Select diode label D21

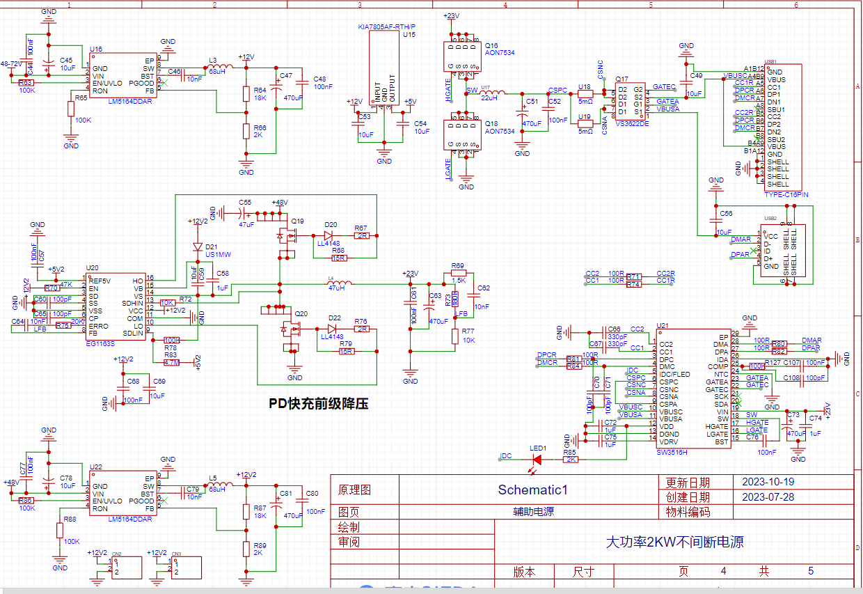coord(212,247)
